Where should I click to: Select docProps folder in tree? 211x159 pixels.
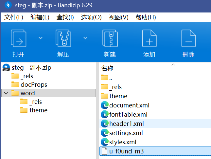coord(34,85)
